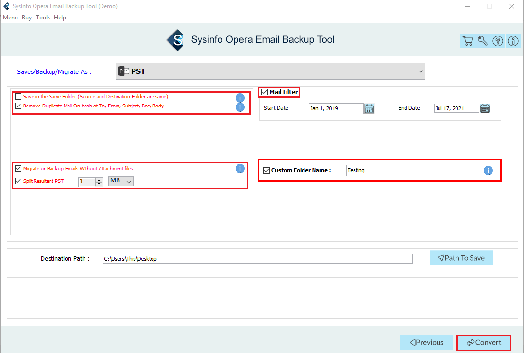This screenshot has width=524, height=353.
Task: Click the about information icon in header
Action: coord(513,41)
